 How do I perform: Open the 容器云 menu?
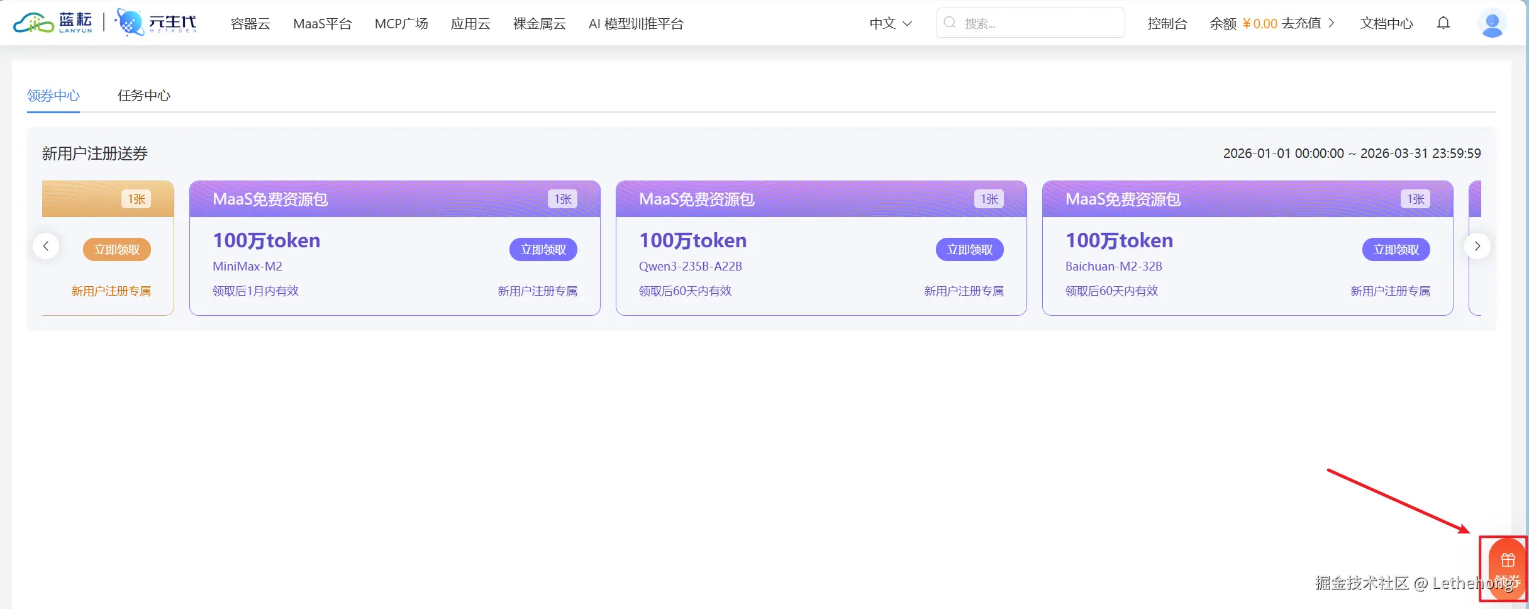coord(250,24)
